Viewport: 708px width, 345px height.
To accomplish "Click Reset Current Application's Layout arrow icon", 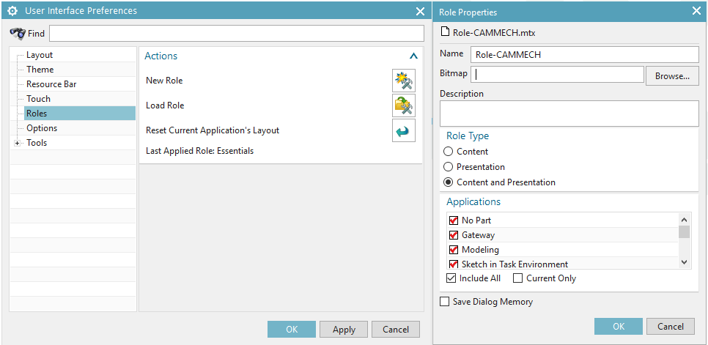I will [x=404, y=130].
